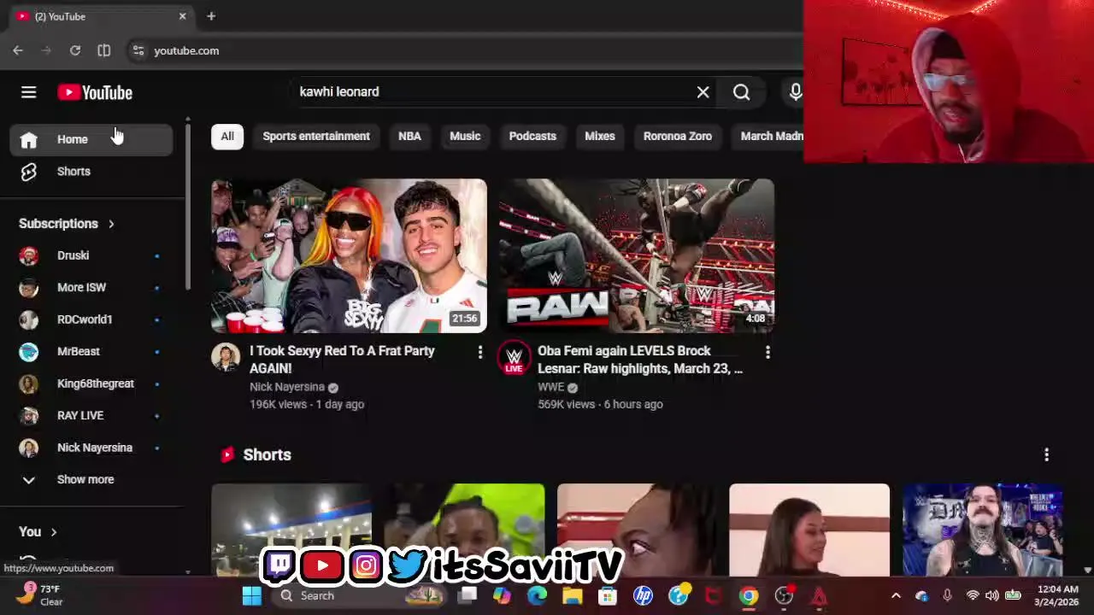Open Shorts shelf more options menu
Image resolution: width=1094 pixels, height=615 pixels.
pyautogui.click(x=1046, y=455)
